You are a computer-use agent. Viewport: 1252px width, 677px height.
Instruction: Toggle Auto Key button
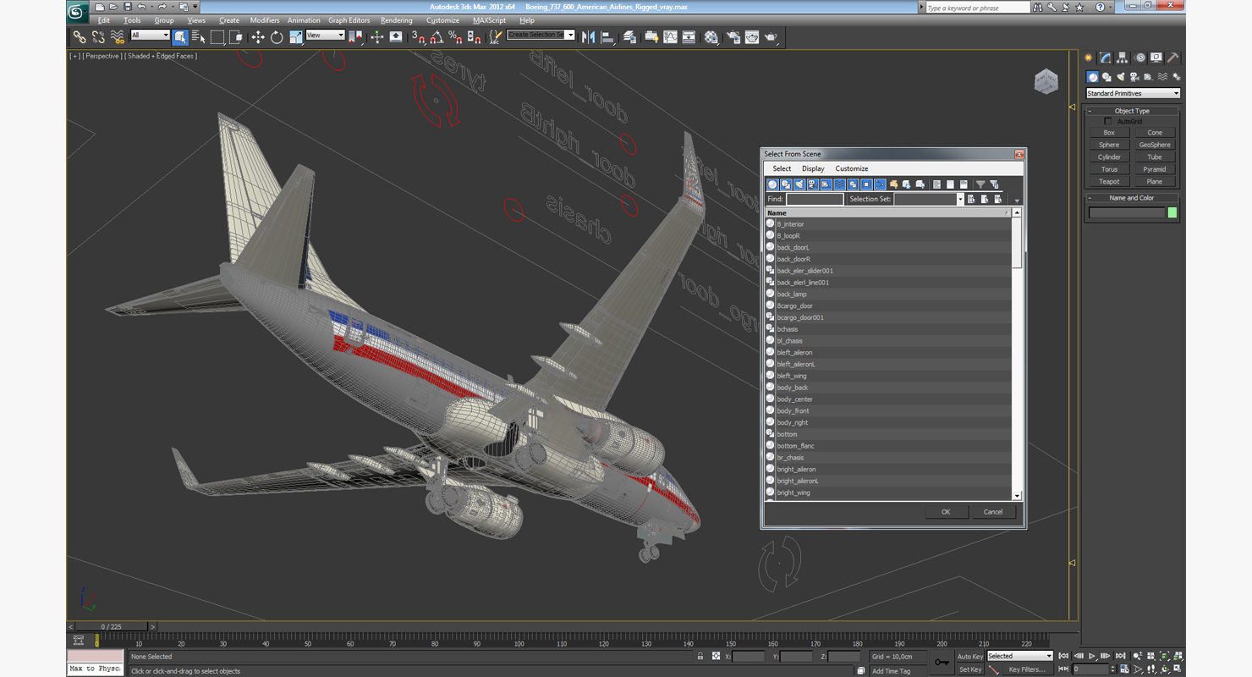tap(969, 656)
